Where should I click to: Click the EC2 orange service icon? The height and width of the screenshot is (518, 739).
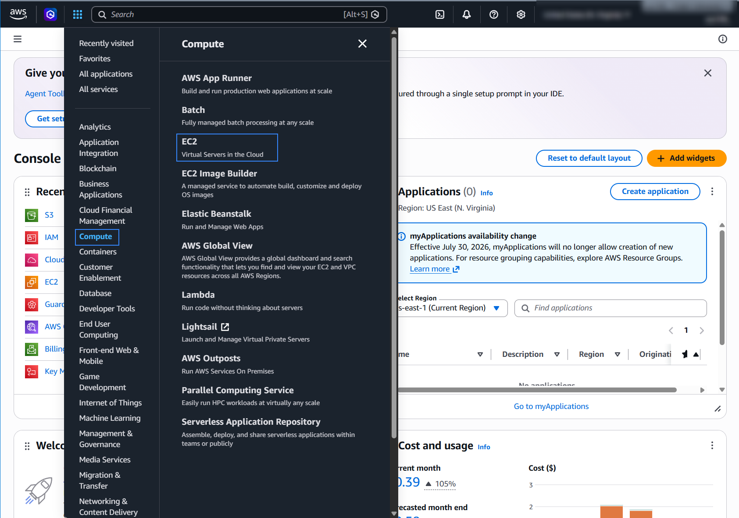point(32,282)
